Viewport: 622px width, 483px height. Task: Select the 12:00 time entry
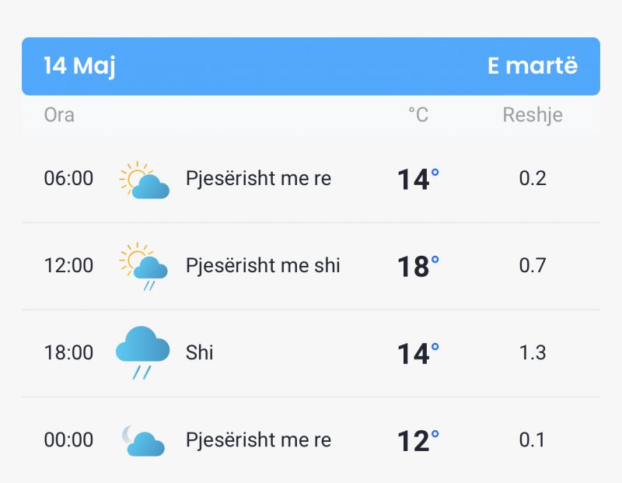point(68,265)
